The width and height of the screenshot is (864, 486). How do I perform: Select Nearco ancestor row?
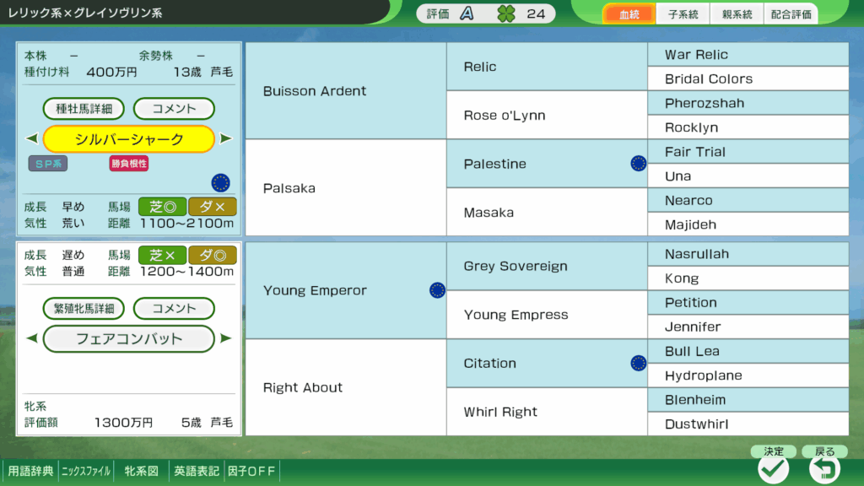pyautogui.click(x=748, y=200)
